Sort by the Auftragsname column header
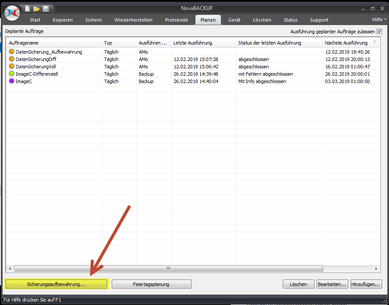 [54, 43]
